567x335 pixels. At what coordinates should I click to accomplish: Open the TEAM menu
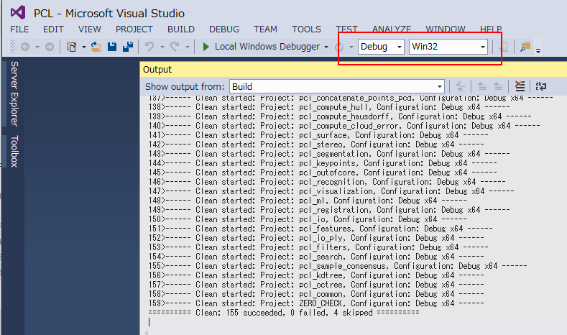tap(265, 29)
